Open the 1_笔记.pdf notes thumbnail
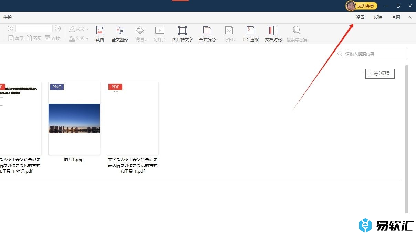Screen dimensions: 416x234 (x=20, y=119)
